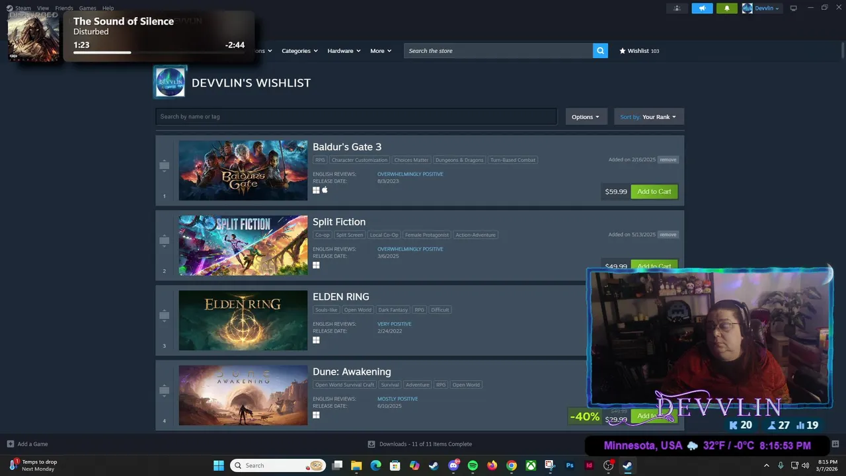The image size is (846, 476).
Task: Focus the Search by name or tag field
Action: [x=356, y=116]
